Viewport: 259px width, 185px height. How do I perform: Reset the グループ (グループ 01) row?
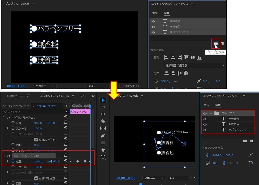tap(66, 155)
